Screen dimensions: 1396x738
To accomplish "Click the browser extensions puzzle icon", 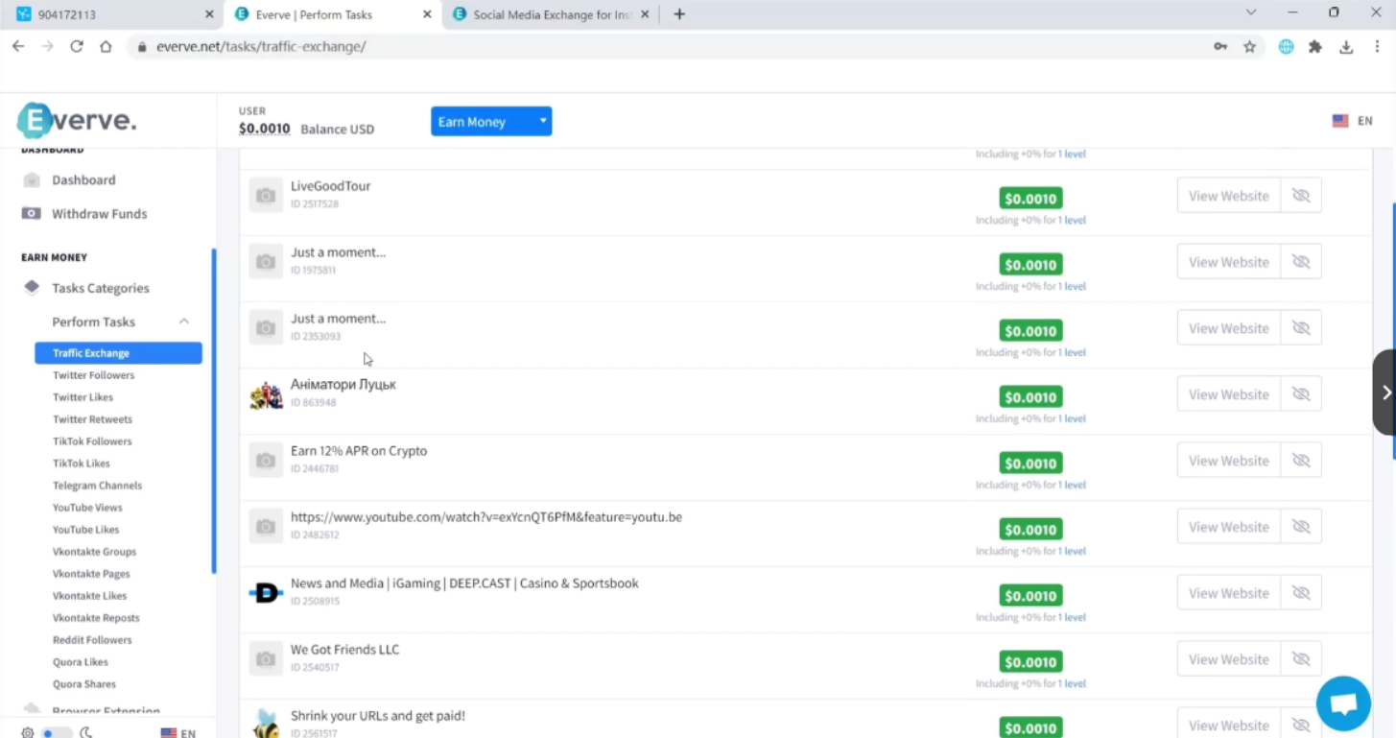I will click(1315, 47).
